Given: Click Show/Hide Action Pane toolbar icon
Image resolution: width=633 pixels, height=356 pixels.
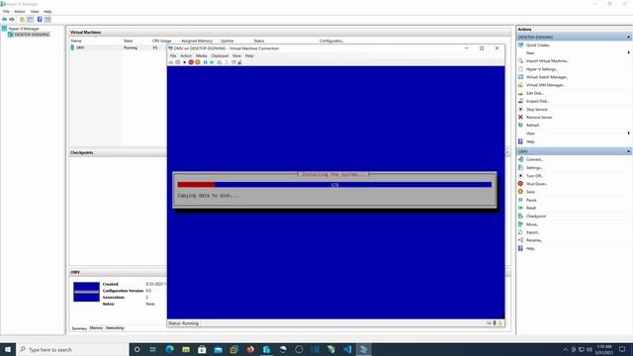Looking at the screenshot, I should (47, 20).
